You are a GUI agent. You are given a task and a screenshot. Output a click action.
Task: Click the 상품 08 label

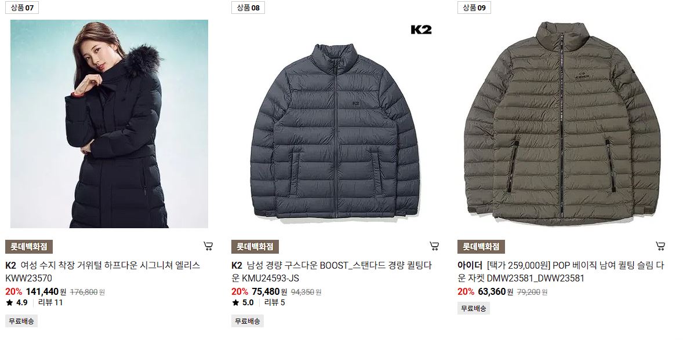(248, 8)
